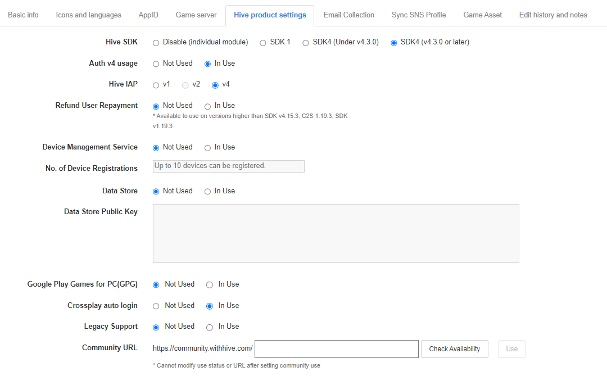Screen dimensions: 607x376
Task: Enable Device Management Service In Use
Action: (x=207, y=148)
